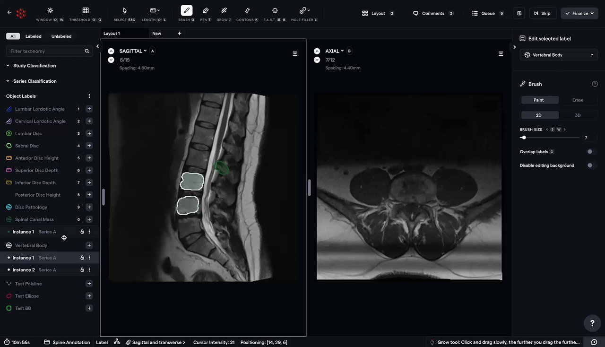Switch brush mode to 3D
Screen dimensions: 605x347
(578, 115)
